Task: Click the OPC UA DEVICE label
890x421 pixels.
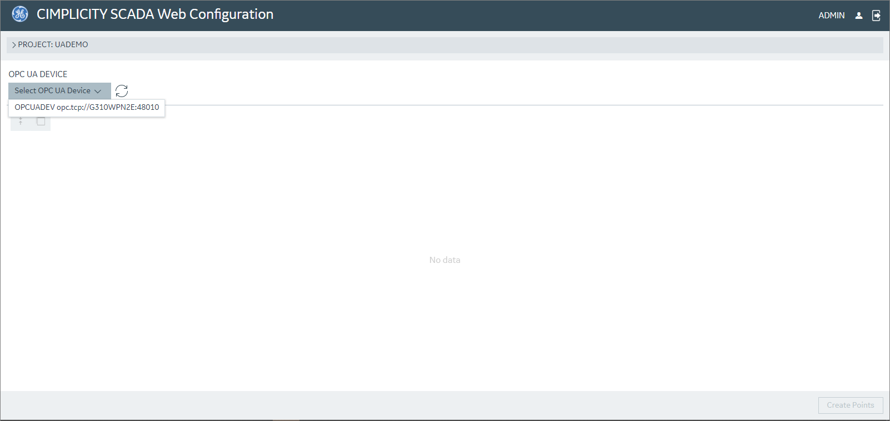Action: click(x=38, y=74)
